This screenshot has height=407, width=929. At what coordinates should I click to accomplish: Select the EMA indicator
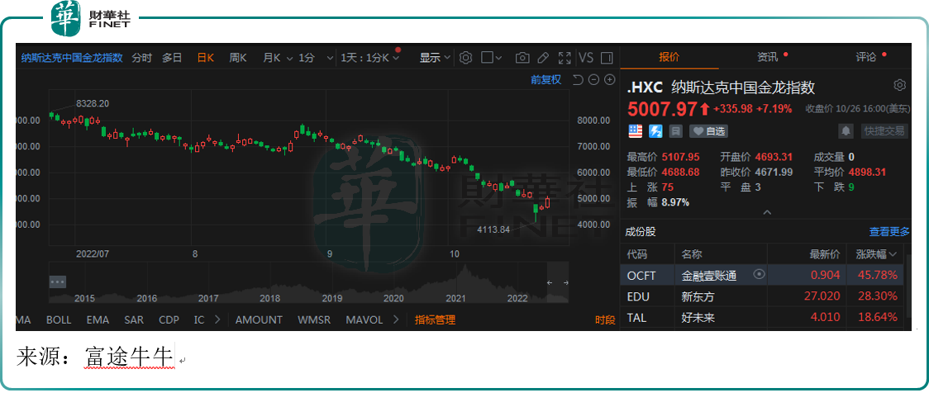point(98,319)
